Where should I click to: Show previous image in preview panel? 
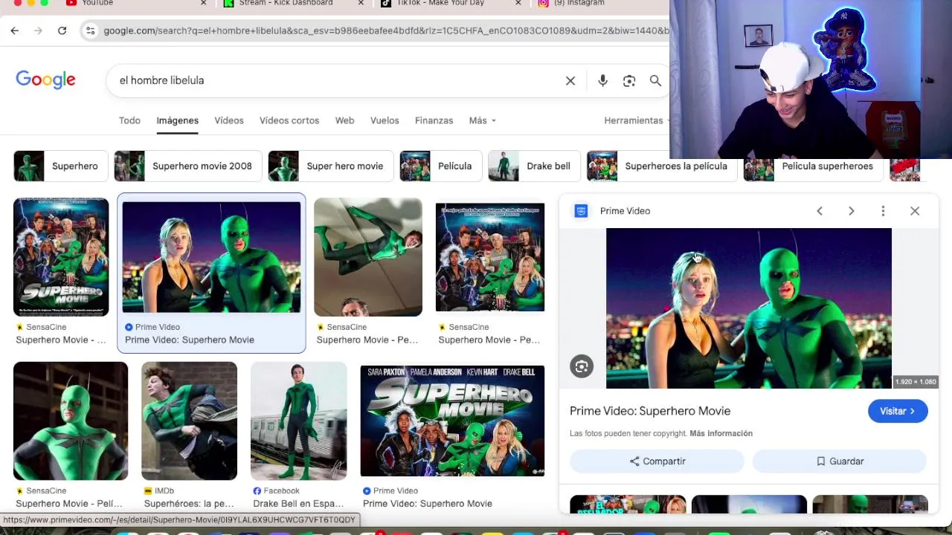820,211
